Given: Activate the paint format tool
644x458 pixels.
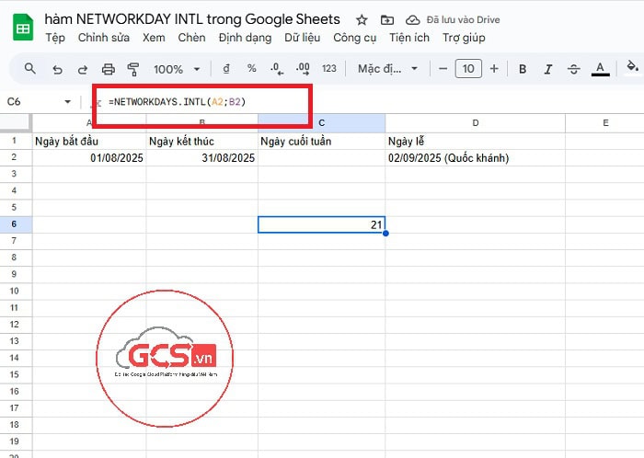Looking at the screenshot, I should click(x=133, y=69).
